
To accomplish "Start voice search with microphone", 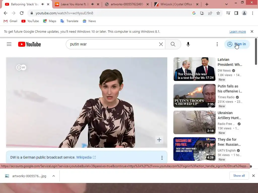I will tap(188, 44).
